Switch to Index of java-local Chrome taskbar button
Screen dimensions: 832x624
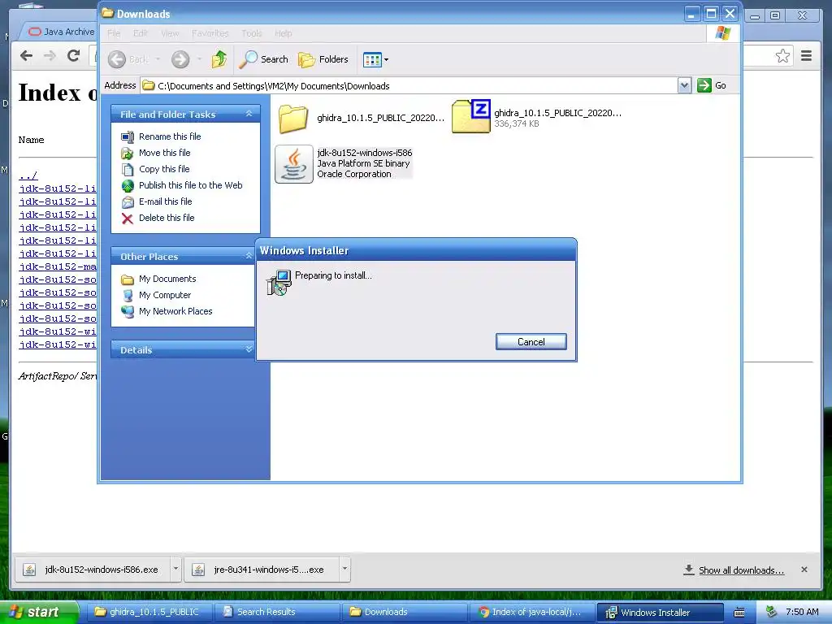point(532,612)
